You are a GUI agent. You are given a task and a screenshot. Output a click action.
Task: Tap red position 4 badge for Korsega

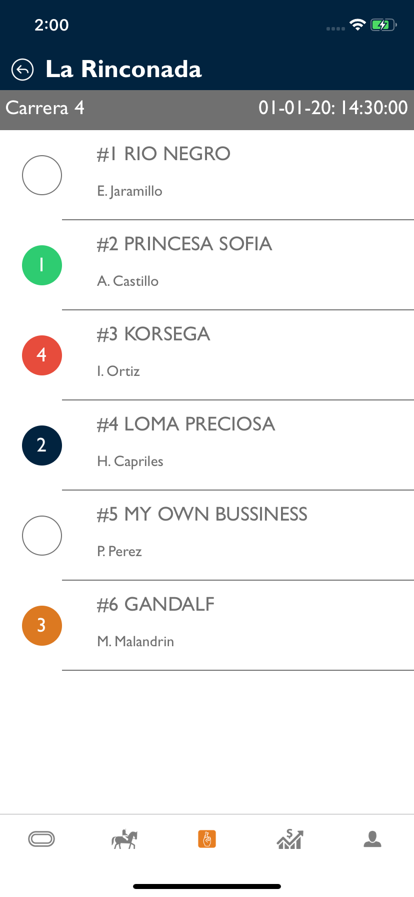pos(42,355)
